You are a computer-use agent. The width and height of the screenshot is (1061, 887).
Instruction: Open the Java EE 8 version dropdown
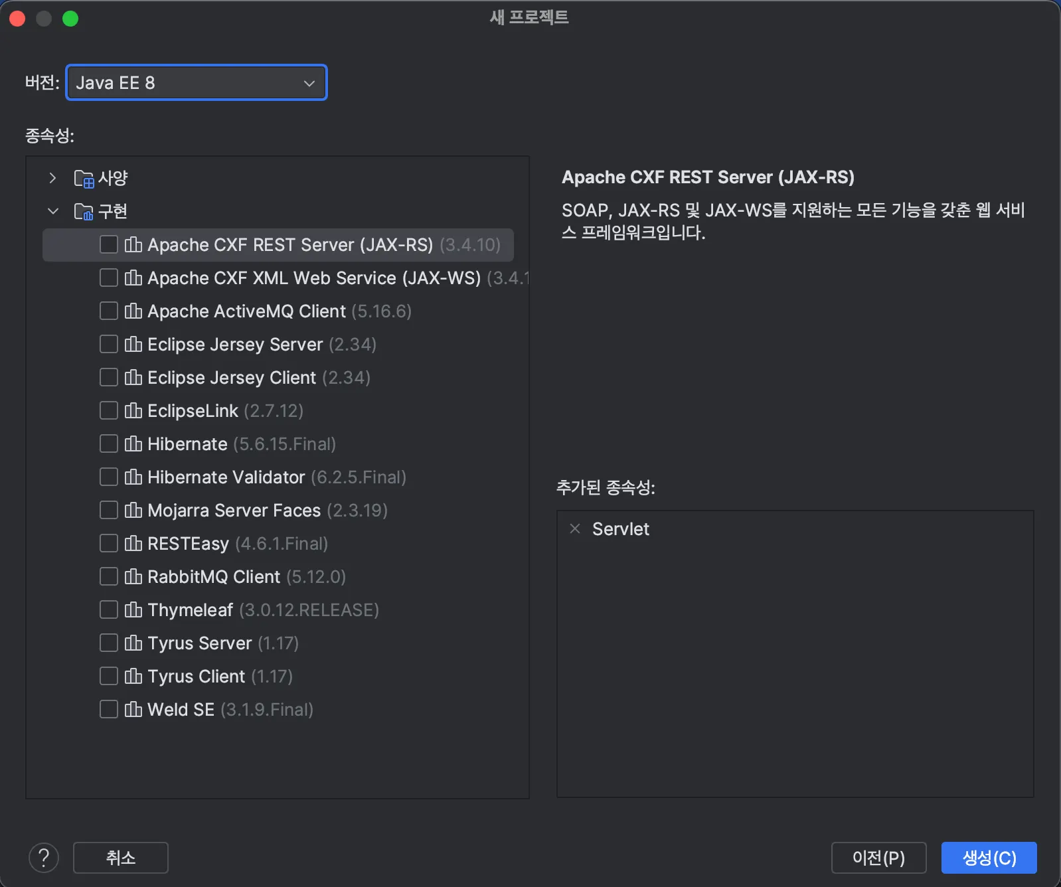197,82
